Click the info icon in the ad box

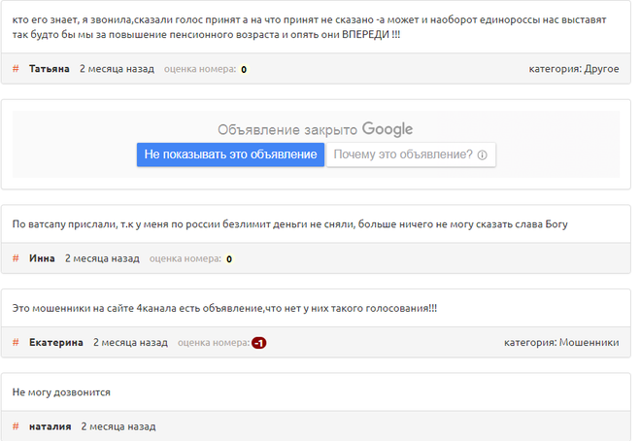[x=481, y=155]
